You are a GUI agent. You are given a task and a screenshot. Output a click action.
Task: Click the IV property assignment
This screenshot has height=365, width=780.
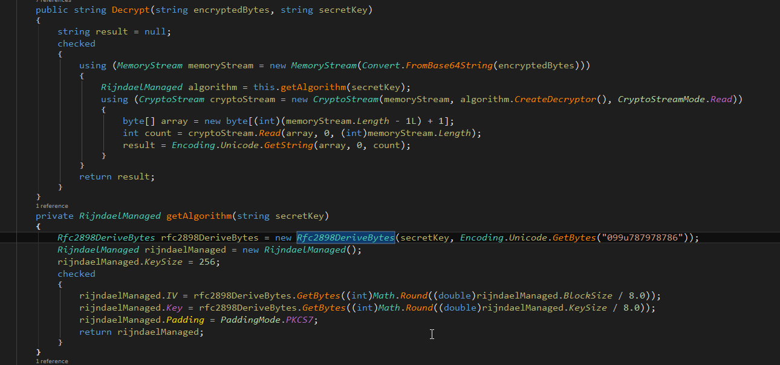pos(172,296)
